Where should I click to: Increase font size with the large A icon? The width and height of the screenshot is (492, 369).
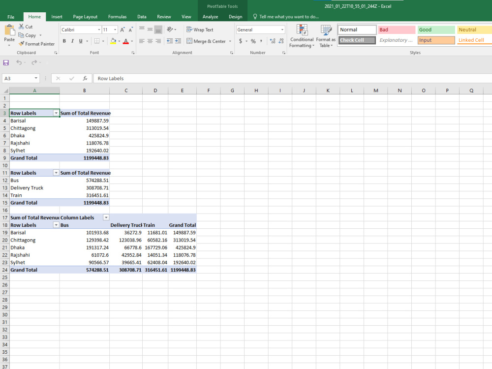point(123,30)
